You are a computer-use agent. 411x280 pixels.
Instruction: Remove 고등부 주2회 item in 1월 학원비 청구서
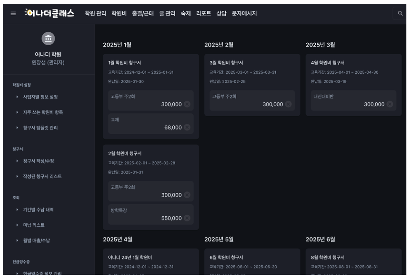(187, 104)
